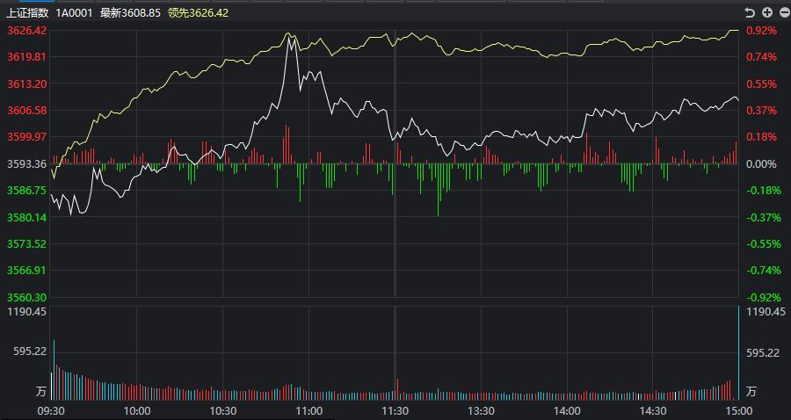Click the 最新3608.85 latest value
The width and height of the screenshot is (791, 420).
(130, 13)
